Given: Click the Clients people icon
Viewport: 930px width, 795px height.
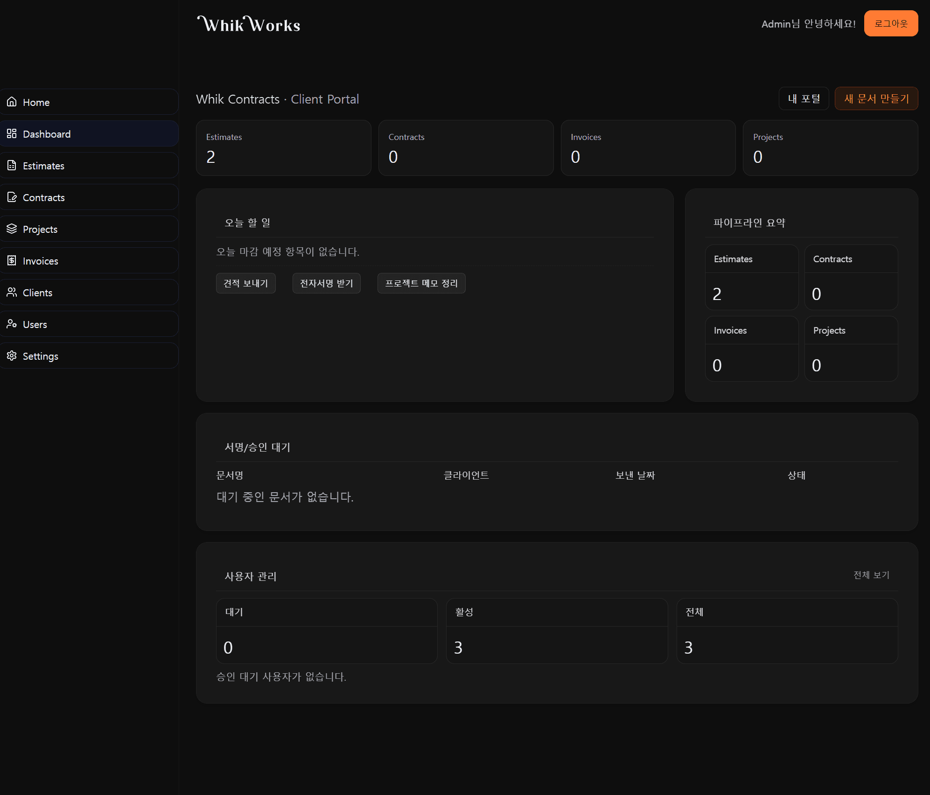Looking at the screenshot, I should pos(12,293).
